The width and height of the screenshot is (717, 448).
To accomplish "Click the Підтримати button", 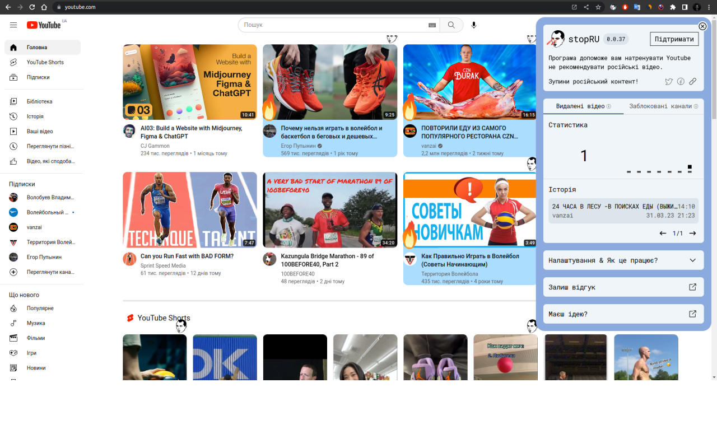I will click(x=674, y=39).
